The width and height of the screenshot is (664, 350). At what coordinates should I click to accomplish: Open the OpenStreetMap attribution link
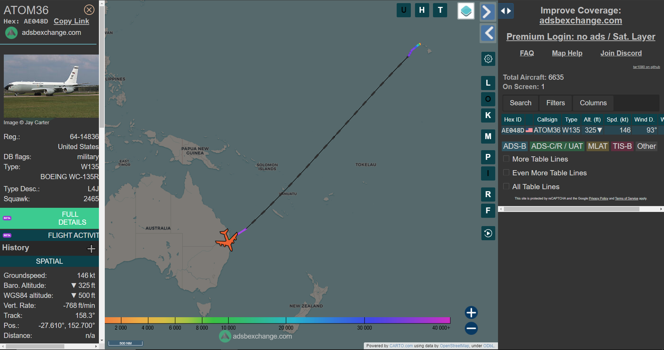(x=454, y=346)
